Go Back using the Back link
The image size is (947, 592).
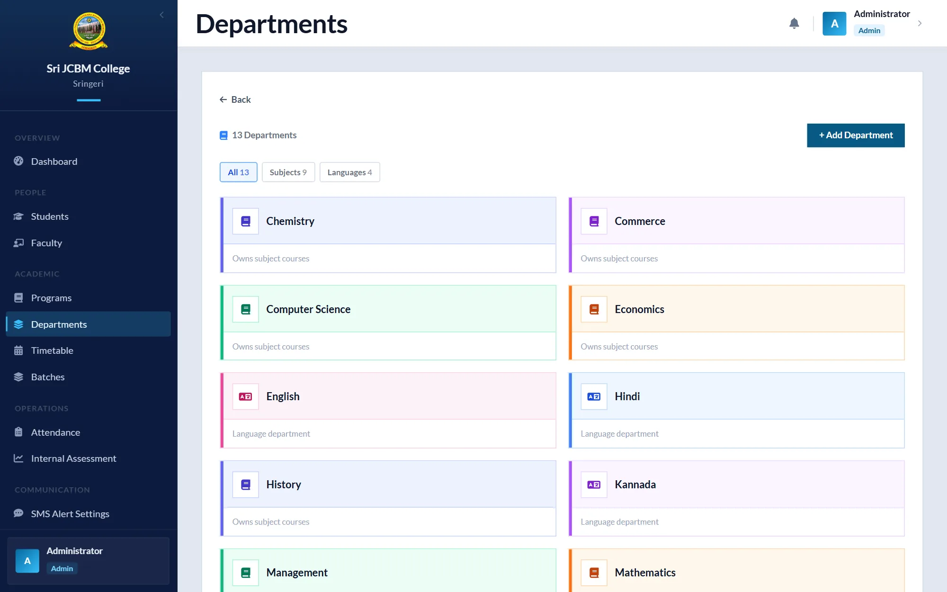coord(235,99)
